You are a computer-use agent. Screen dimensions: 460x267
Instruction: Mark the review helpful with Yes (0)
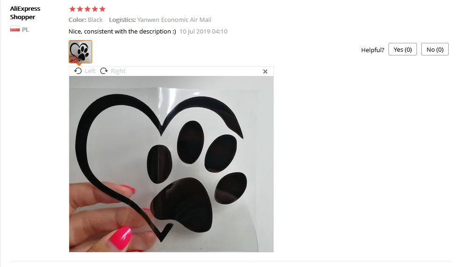pos(402,49)
